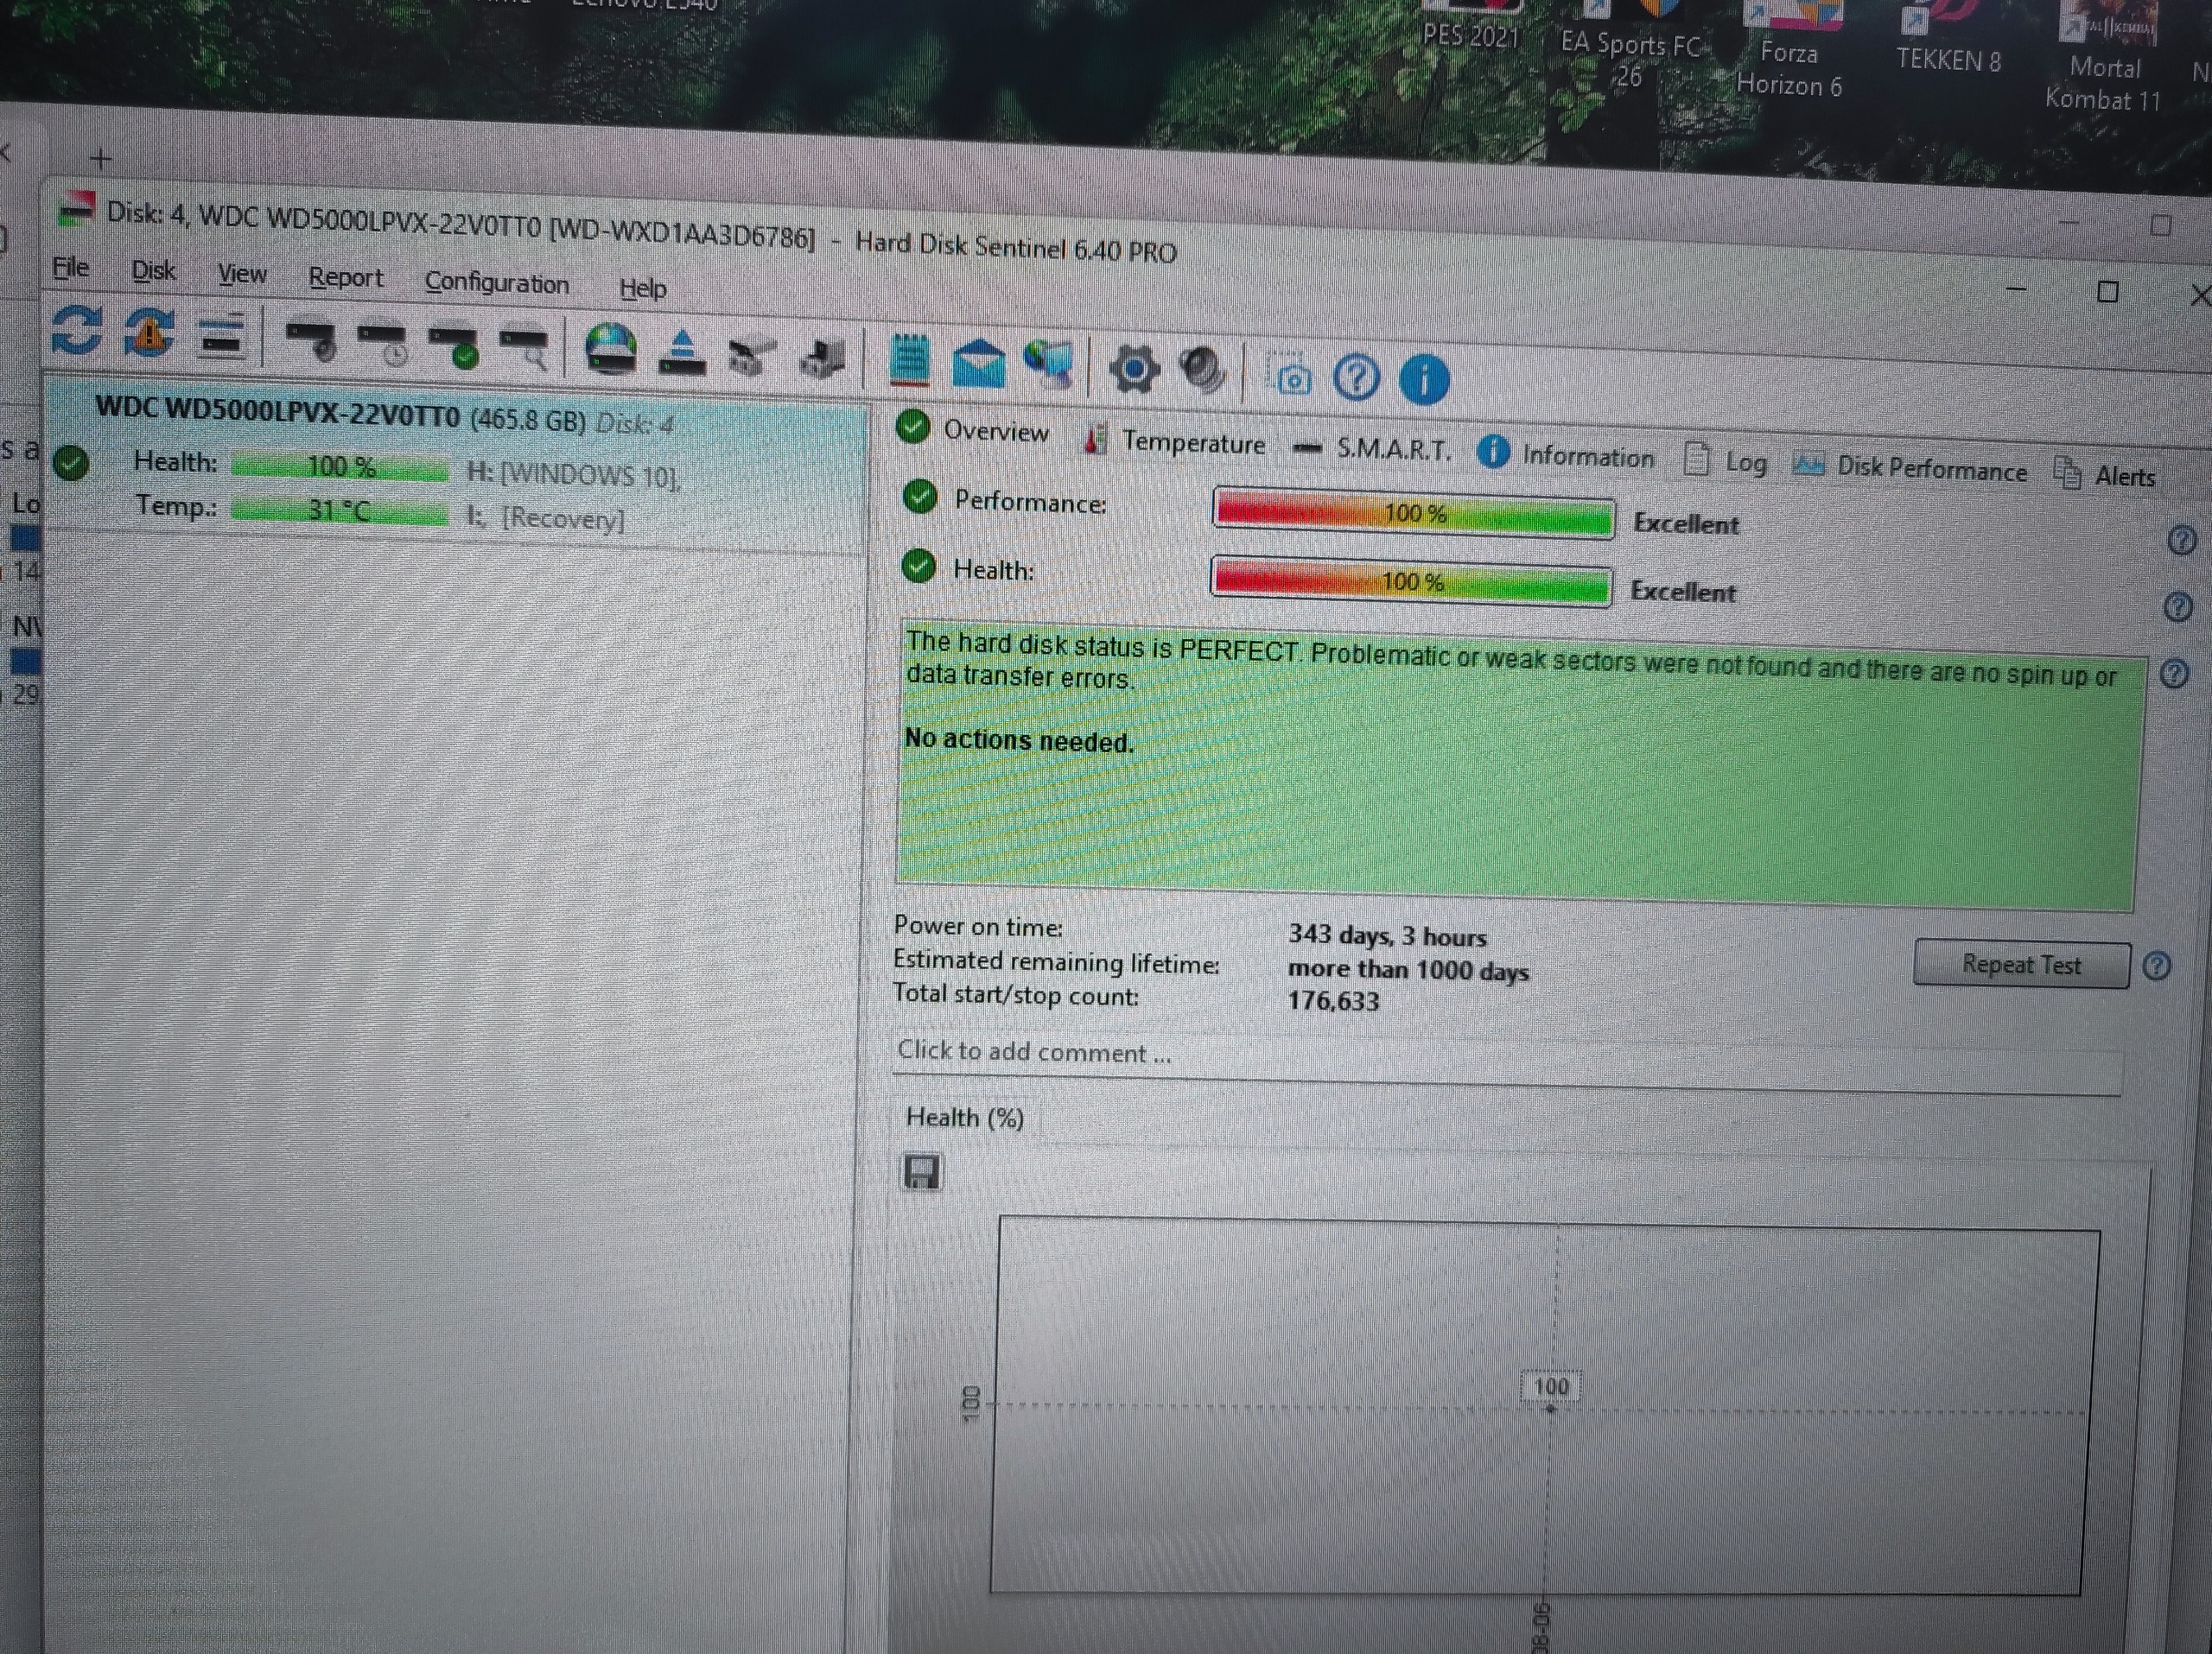This screenshot has width=2212, height=1654.
Task: Open a new tab with the plus in the background window
Action: (x=101, y=157)
